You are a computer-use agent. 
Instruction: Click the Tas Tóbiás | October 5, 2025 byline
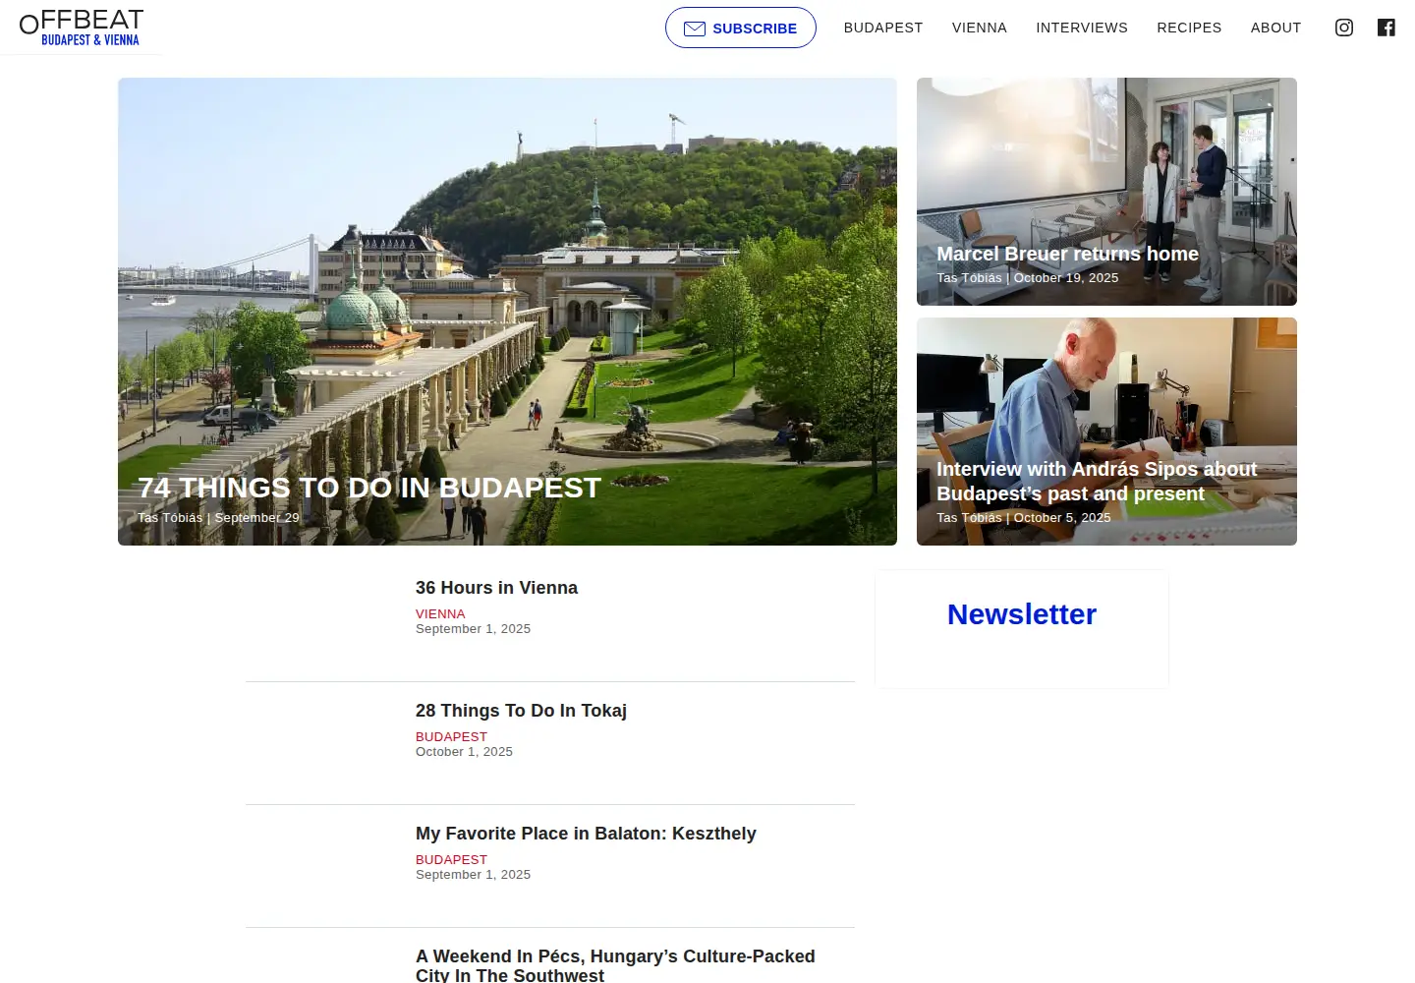[x=1023, y=518]
